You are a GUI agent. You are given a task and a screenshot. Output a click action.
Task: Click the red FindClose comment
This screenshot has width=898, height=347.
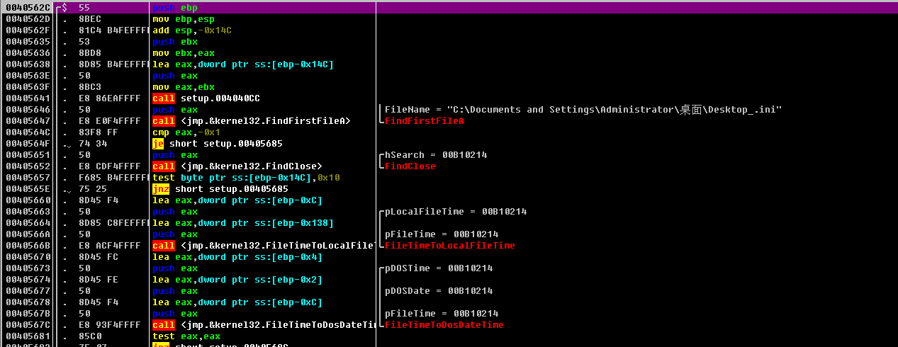pos(410,166)
